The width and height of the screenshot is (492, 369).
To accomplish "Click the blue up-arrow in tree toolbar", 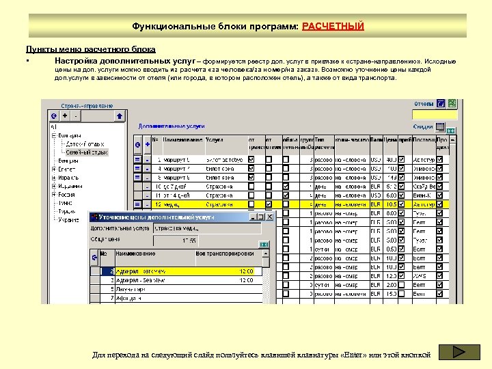I will click(x=119, y=116).
